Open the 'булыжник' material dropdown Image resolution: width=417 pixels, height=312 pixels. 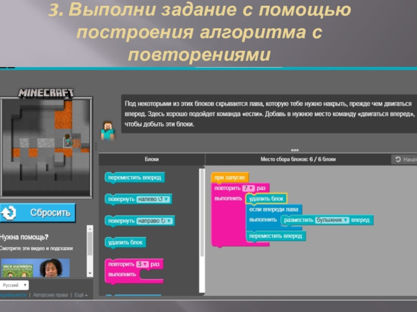[x=332, y=220]
